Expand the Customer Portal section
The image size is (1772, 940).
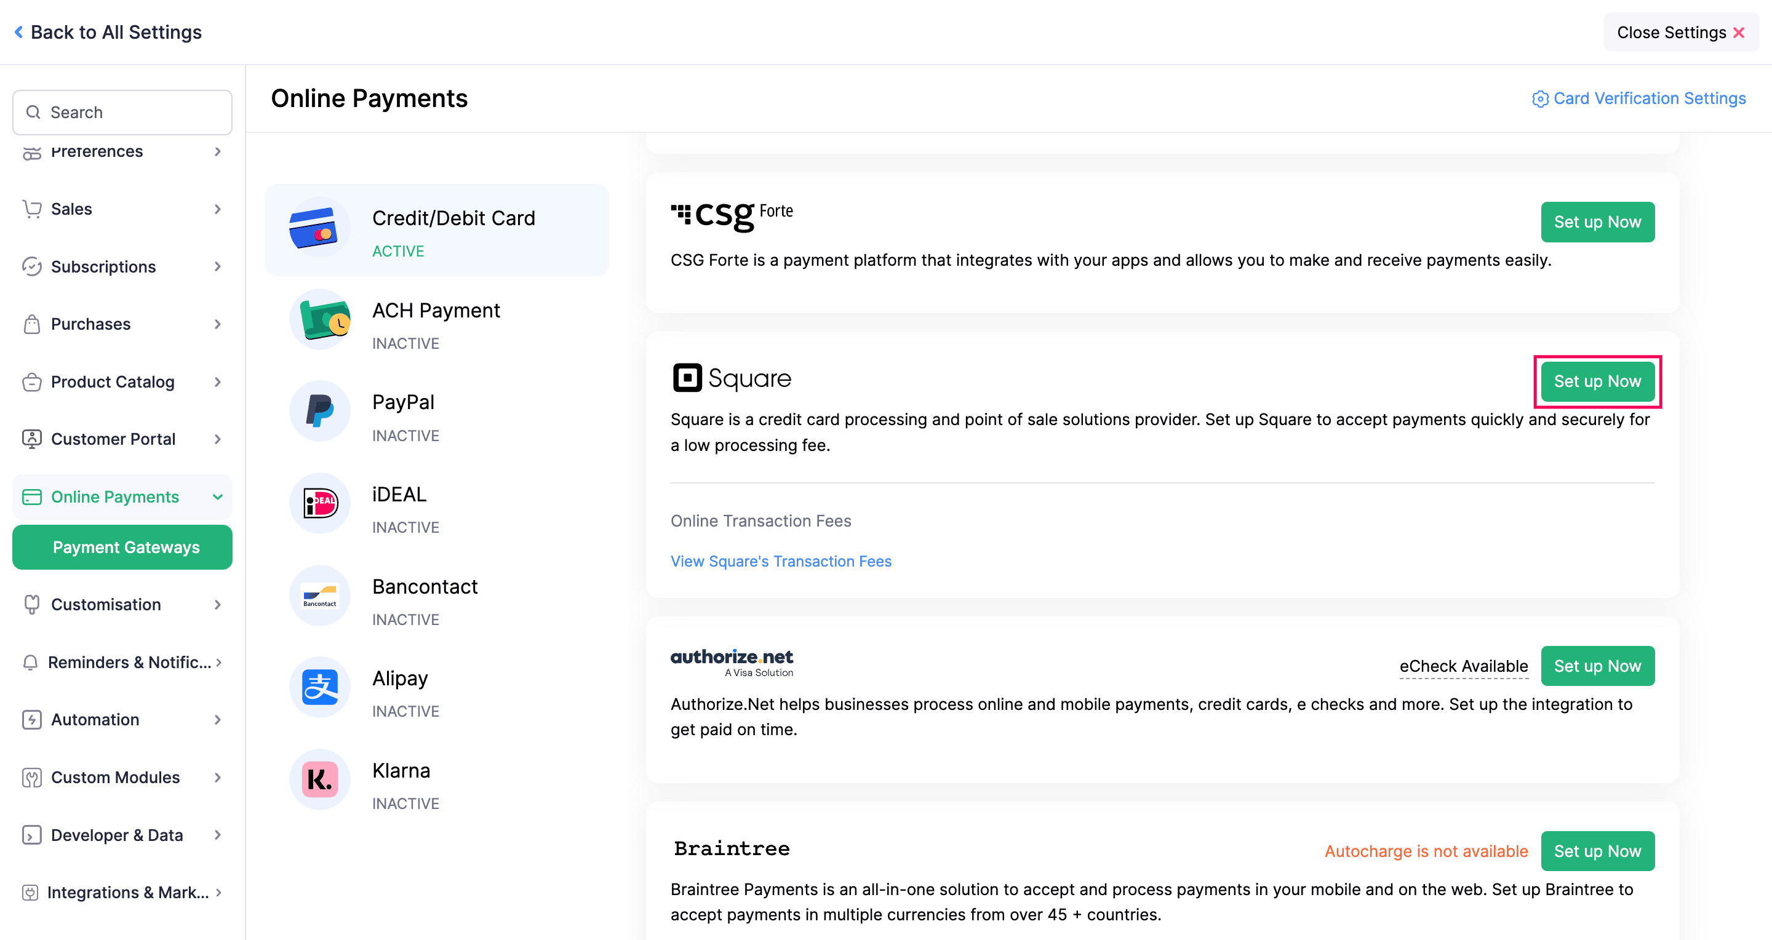122,439
